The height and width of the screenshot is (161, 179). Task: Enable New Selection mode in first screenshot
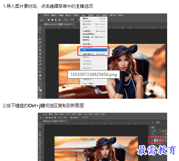coord(48,20)
